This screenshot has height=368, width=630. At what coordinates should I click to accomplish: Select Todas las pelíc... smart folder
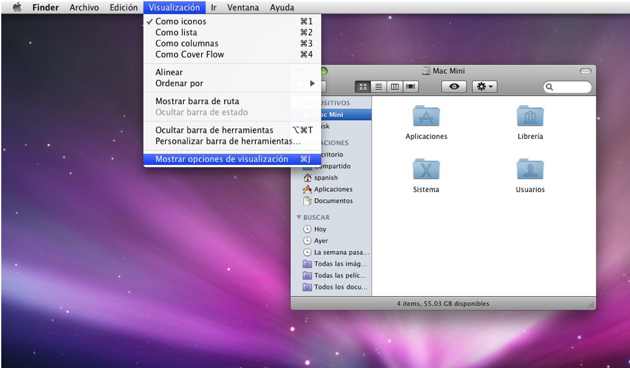coord(332,276)
